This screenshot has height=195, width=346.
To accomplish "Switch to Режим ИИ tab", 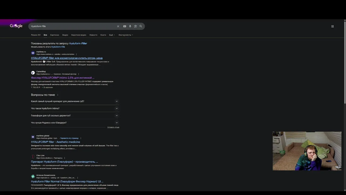I will coord(36,35).
